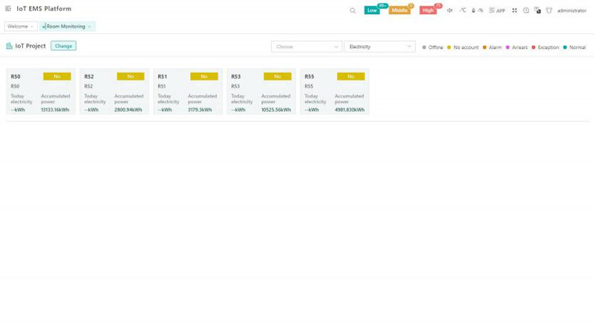The height and width of the screenshot is (323, 594).
Task: Click the No status badge on R51
Action: [x=203, y=76]
